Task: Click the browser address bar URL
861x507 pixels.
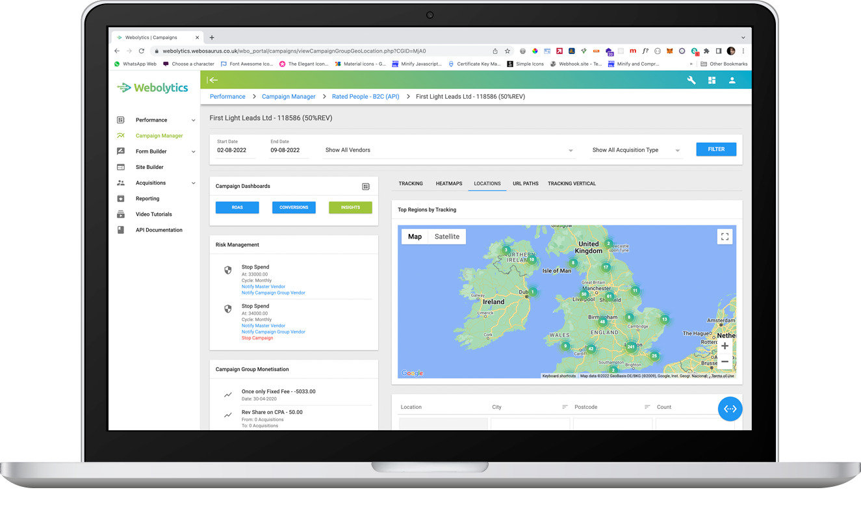Action: [x=294, y=51]
